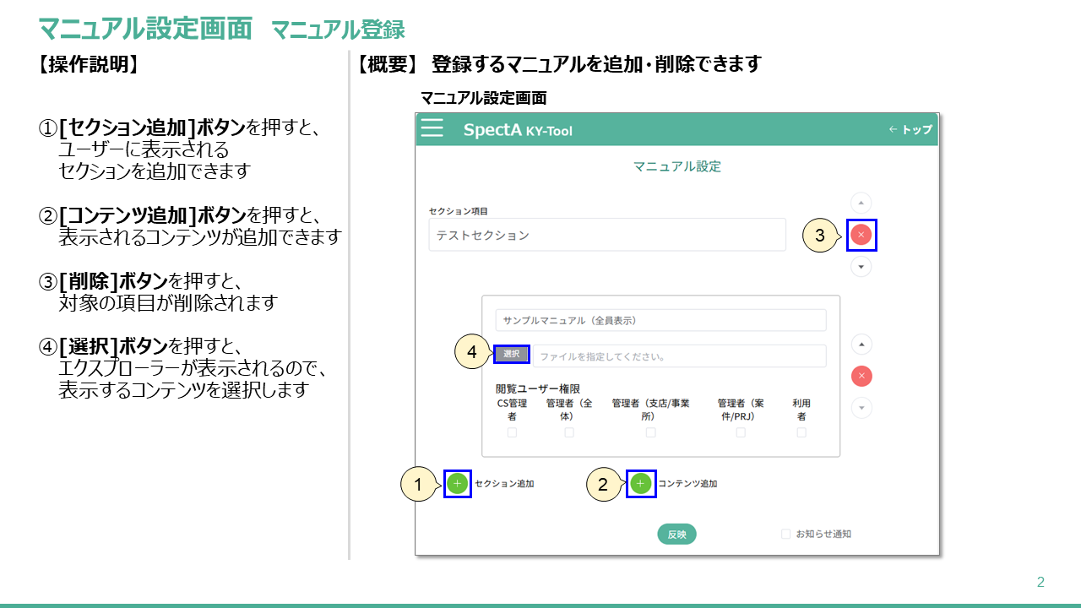Enable the CS管理者 permission checkbox

click(x=512, y=432)
